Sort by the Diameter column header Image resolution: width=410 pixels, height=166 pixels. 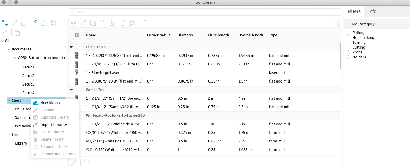185,35
